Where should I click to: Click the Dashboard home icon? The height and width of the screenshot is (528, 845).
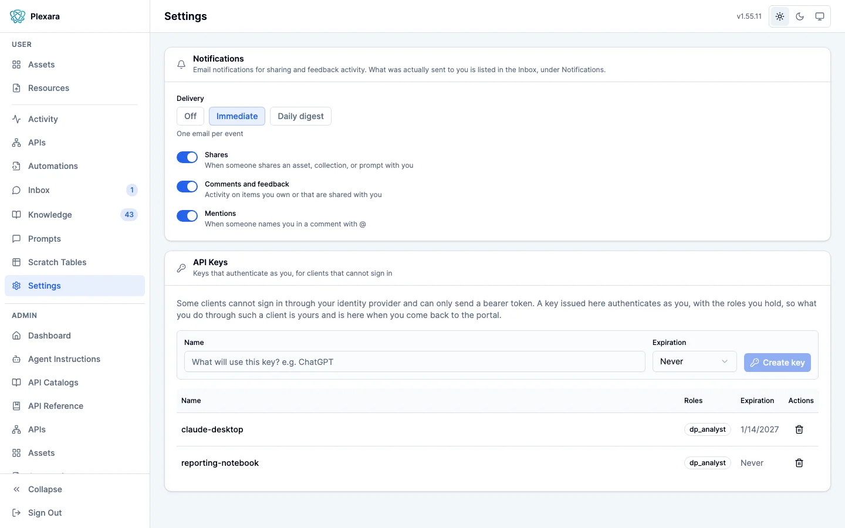[x=16, y=336]
